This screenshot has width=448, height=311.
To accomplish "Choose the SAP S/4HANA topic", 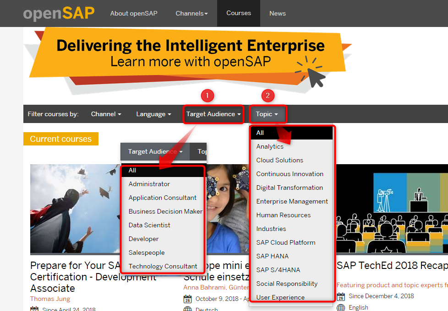I will tap(292, 270).
